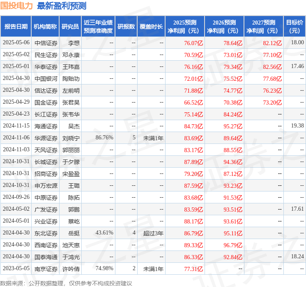Select the 长城证券 cell
The image size is (306, 287).
point(46,162)
